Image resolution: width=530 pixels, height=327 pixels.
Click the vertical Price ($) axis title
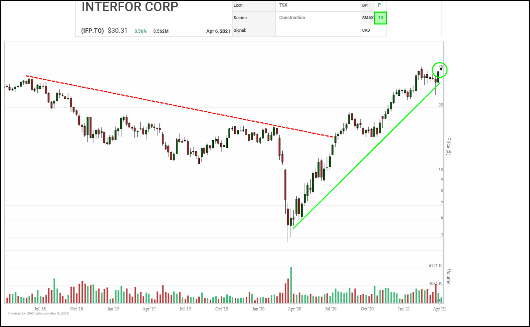tap(448, 146)
